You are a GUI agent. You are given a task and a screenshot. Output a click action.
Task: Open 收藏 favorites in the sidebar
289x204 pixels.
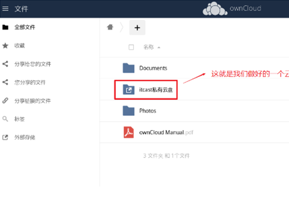19,46
